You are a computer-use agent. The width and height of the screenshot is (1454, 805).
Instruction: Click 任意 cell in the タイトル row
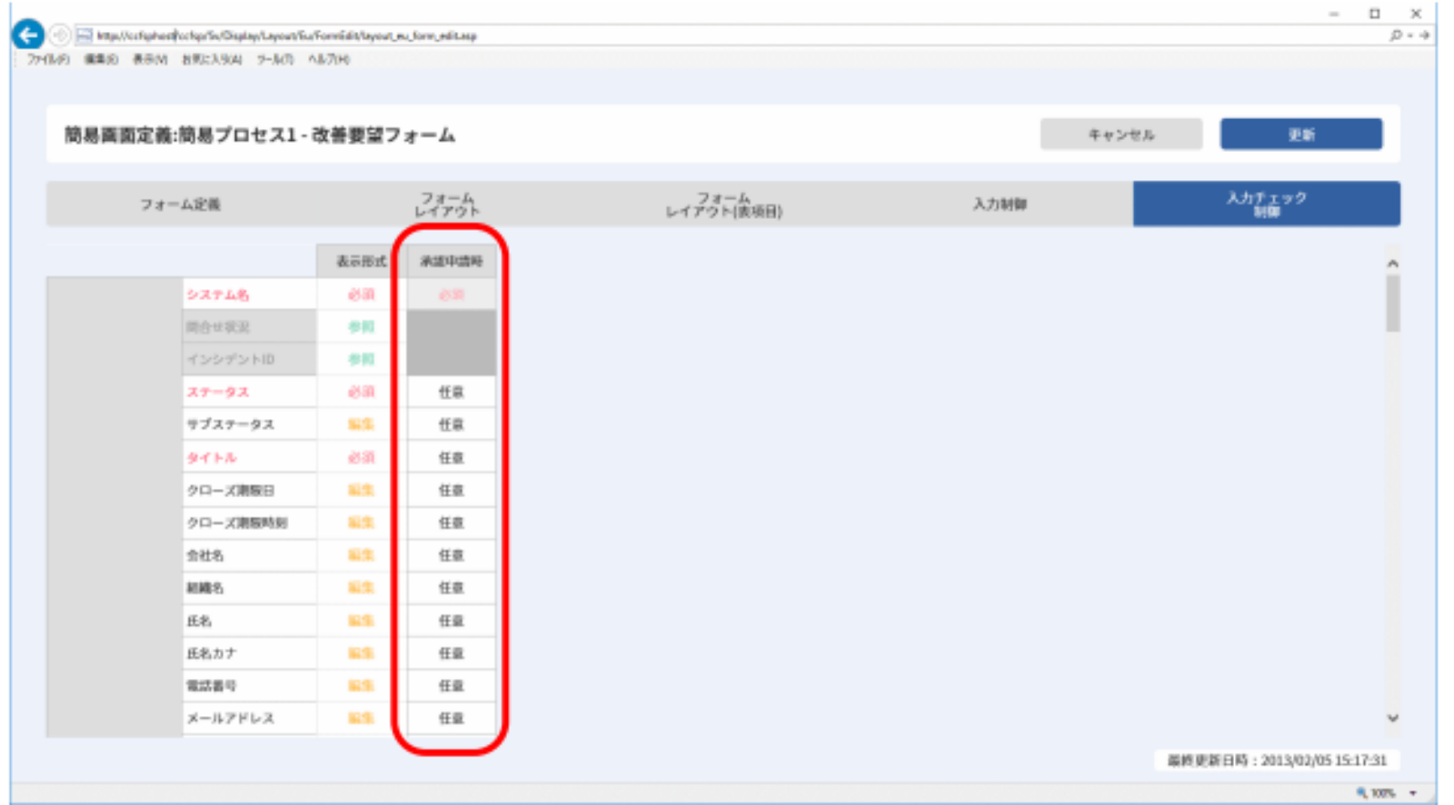click(452, 457)
